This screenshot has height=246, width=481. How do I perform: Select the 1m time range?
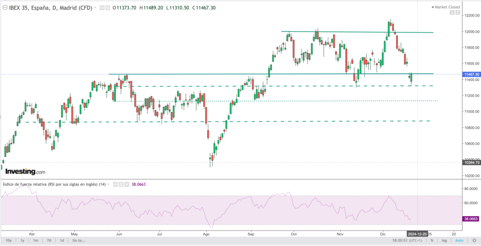point(35,240)
